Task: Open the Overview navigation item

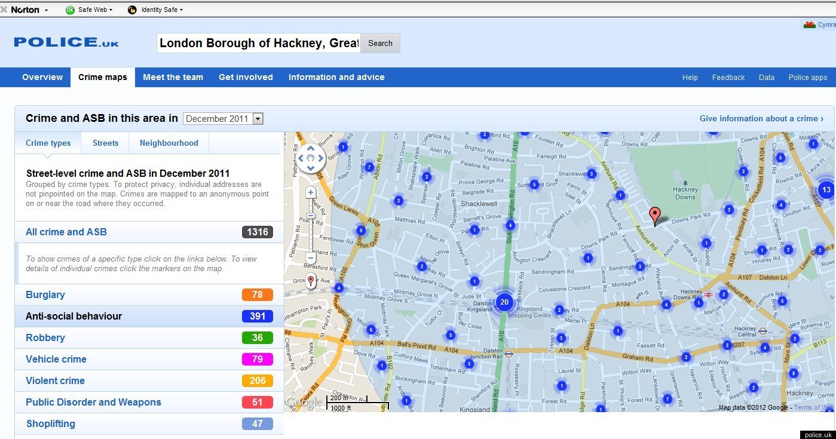Action: (x=42, y=77)
